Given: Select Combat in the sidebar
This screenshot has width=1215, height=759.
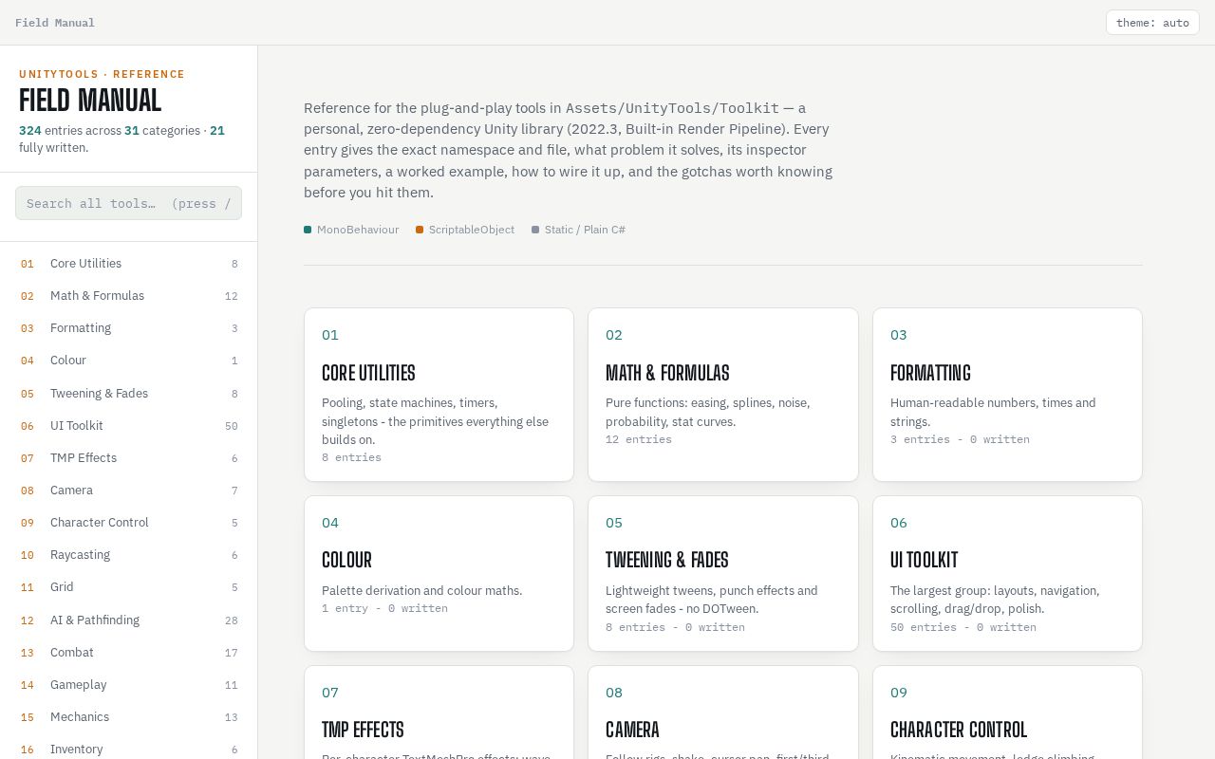Looking at the screenshot, I should coord(128,653).
